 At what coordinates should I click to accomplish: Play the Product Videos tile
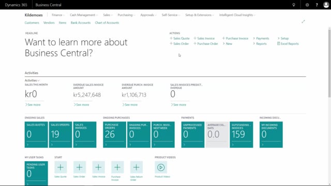pos(161,167)
